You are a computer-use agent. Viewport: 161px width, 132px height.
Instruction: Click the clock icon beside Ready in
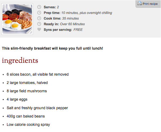tap(39, 24)
